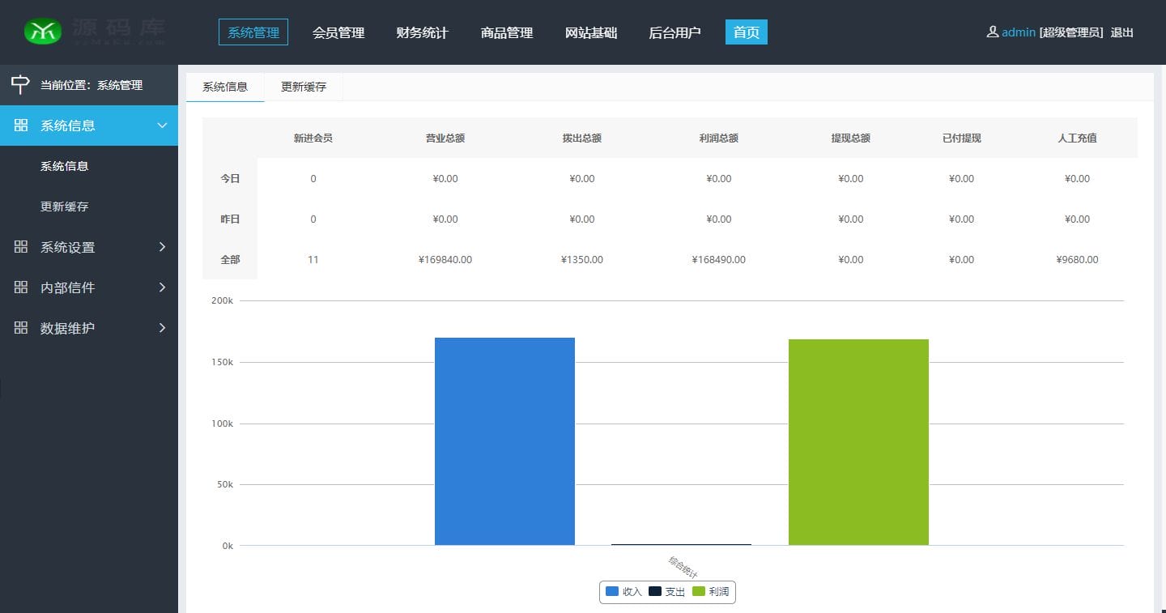Click the grid icon next to 数据维护
The height and width of the screenshot is (613, 1166).
coord(21,328)
